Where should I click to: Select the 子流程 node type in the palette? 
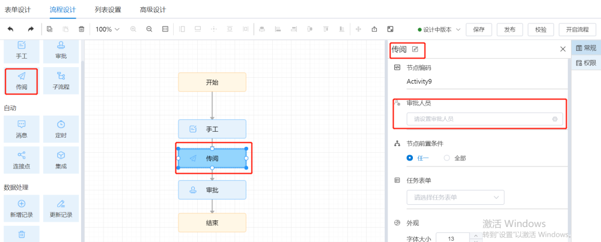tap(61, 81)
